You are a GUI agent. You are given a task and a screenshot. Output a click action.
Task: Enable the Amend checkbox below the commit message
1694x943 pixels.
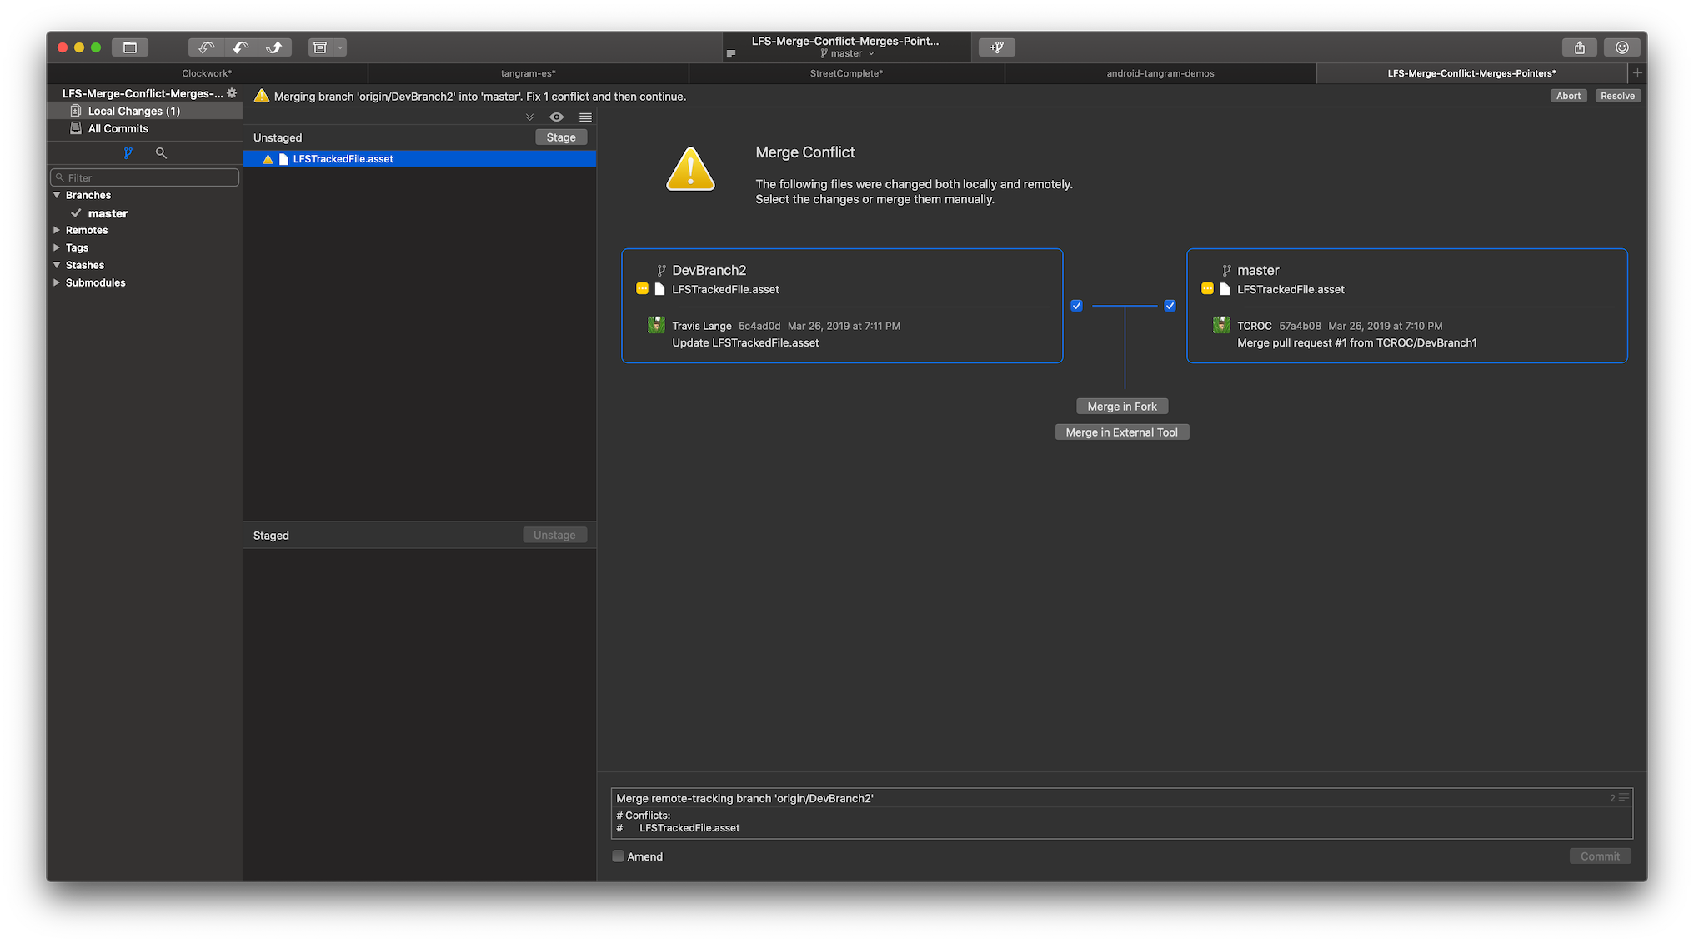pos(618,856)
